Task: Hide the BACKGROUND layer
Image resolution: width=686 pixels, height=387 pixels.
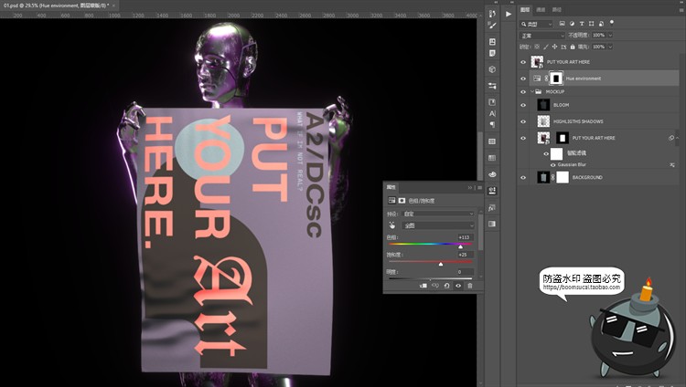Action: tap(523, 177)
